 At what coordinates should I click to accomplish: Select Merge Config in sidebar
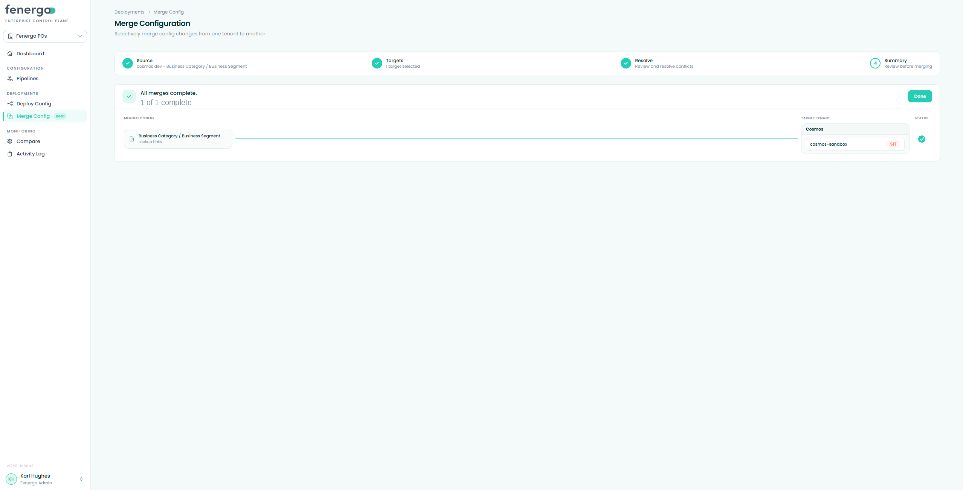click(45, 116)
